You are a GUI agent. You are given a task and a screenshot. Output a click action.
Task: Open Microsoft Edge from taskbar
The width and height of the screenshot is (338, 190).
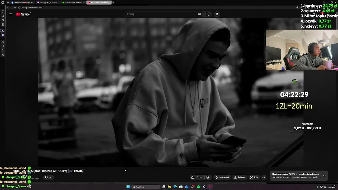tap(175, 187)
